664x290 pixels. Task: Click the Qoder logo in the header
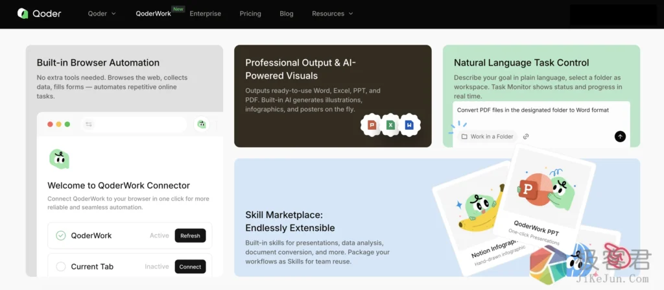pos(39,14)
